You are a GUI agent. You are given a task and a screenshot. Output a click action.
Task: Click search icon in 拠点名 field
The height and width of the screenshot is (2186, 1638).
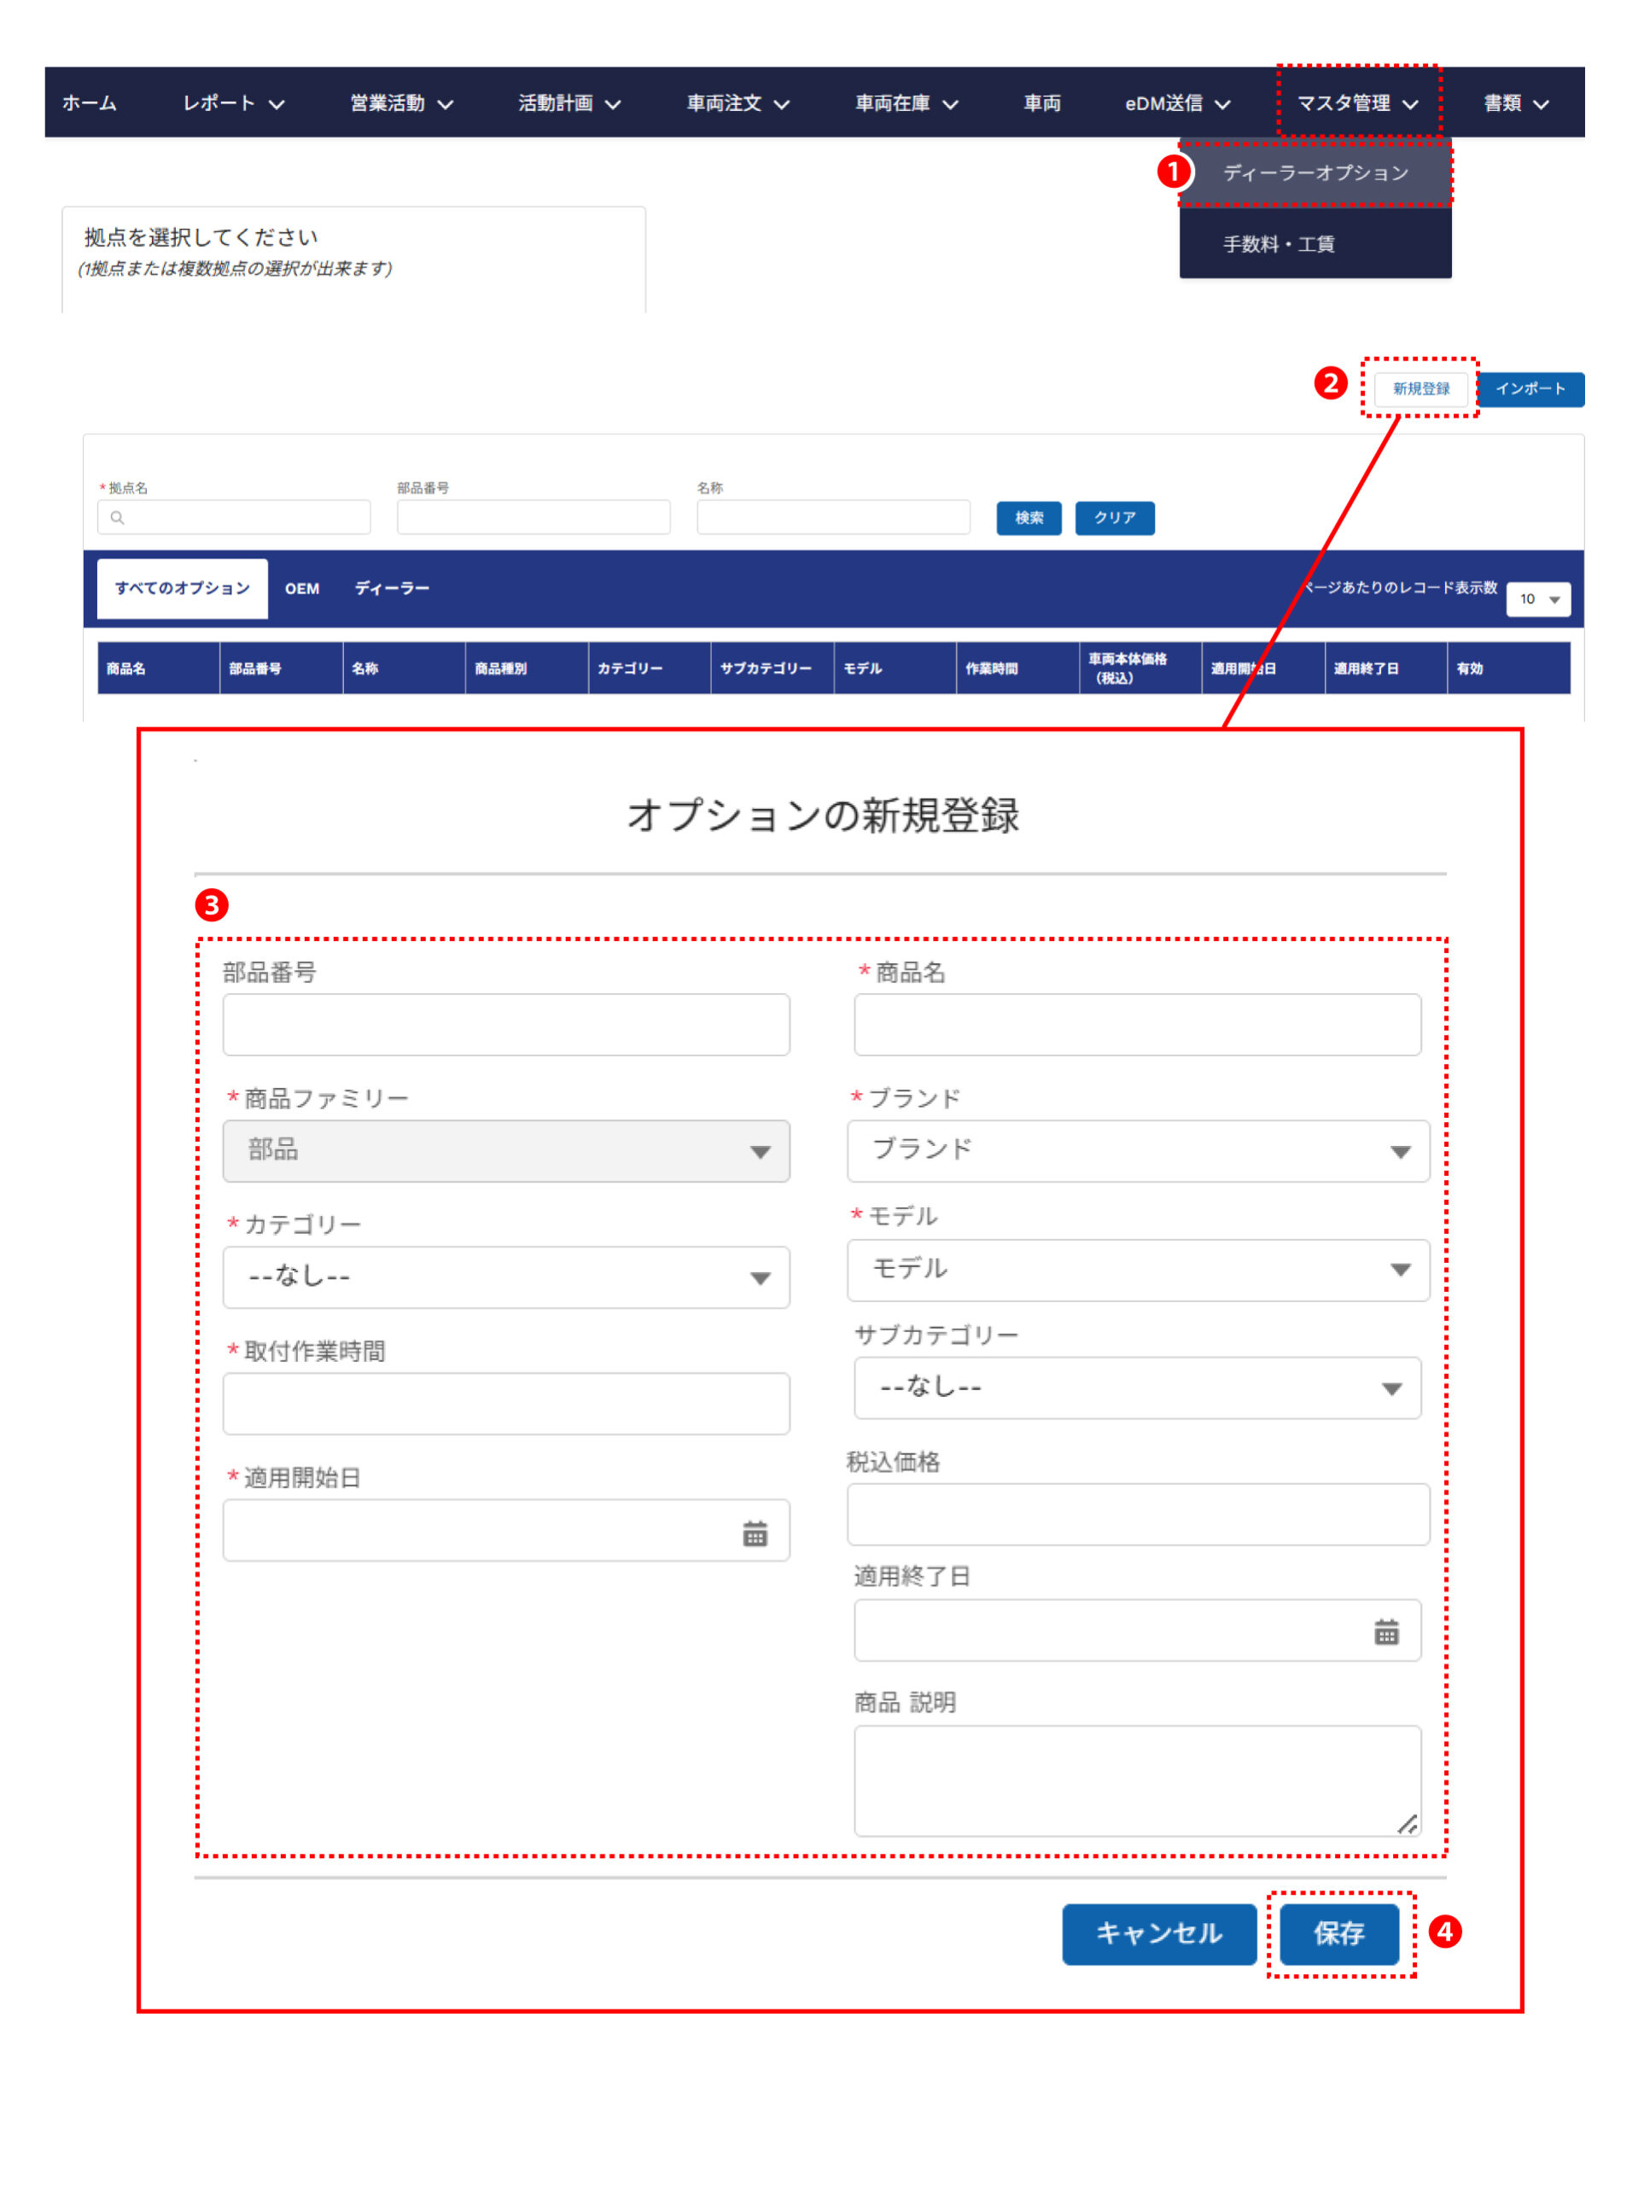118,517
